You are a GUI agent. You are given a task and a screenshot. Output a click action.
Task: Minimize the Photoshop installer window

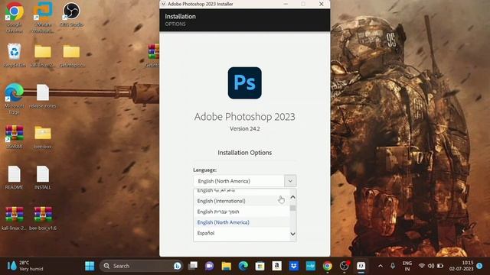pos(286,4)
